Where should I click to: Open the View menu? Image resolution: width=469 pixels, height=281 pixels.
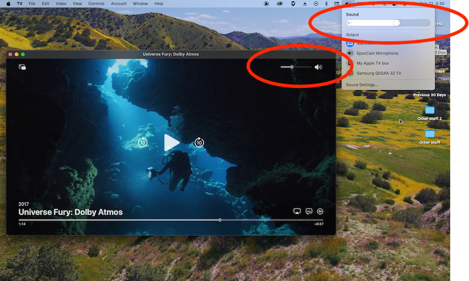[77, 4]
